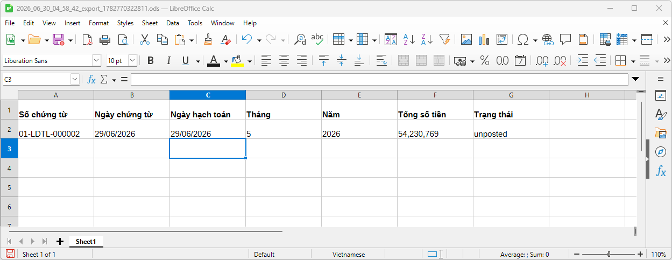Open the Format menu
Image resolution: width=672 pixels, height=260 pixels.
coord(98,23)
